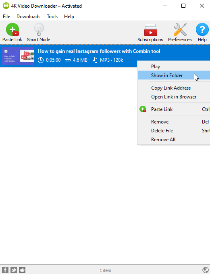This screenshot has width=210, height=274.
Task: Click the blue Help question mark icon
Action: tap(202, 29)
